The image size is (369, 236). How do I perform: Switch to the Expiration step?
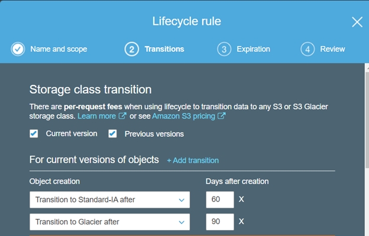253,49
